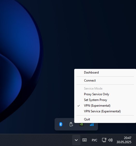Open the NVIDIA tray icon
Image resolution: width=136 pixels, height=146 pixels.
click(x=81, y=125)
